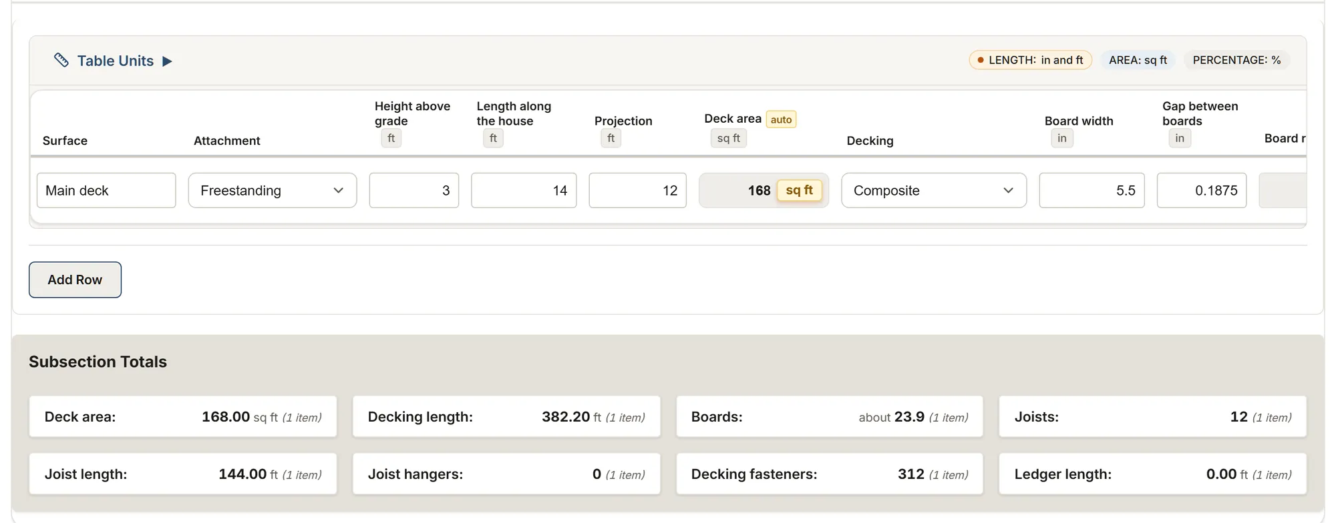Click the auto badge next to Deck area
The image size is (1336, 523).
coord(781,119)
